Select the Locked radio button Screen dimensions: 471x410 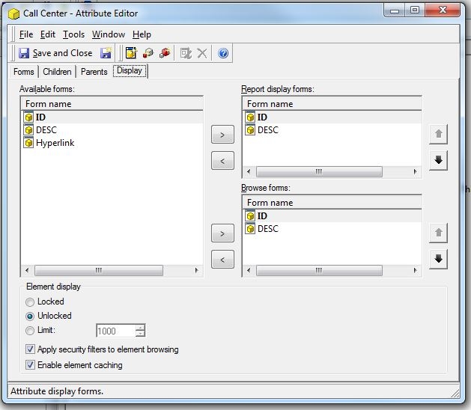pos(30,302)
